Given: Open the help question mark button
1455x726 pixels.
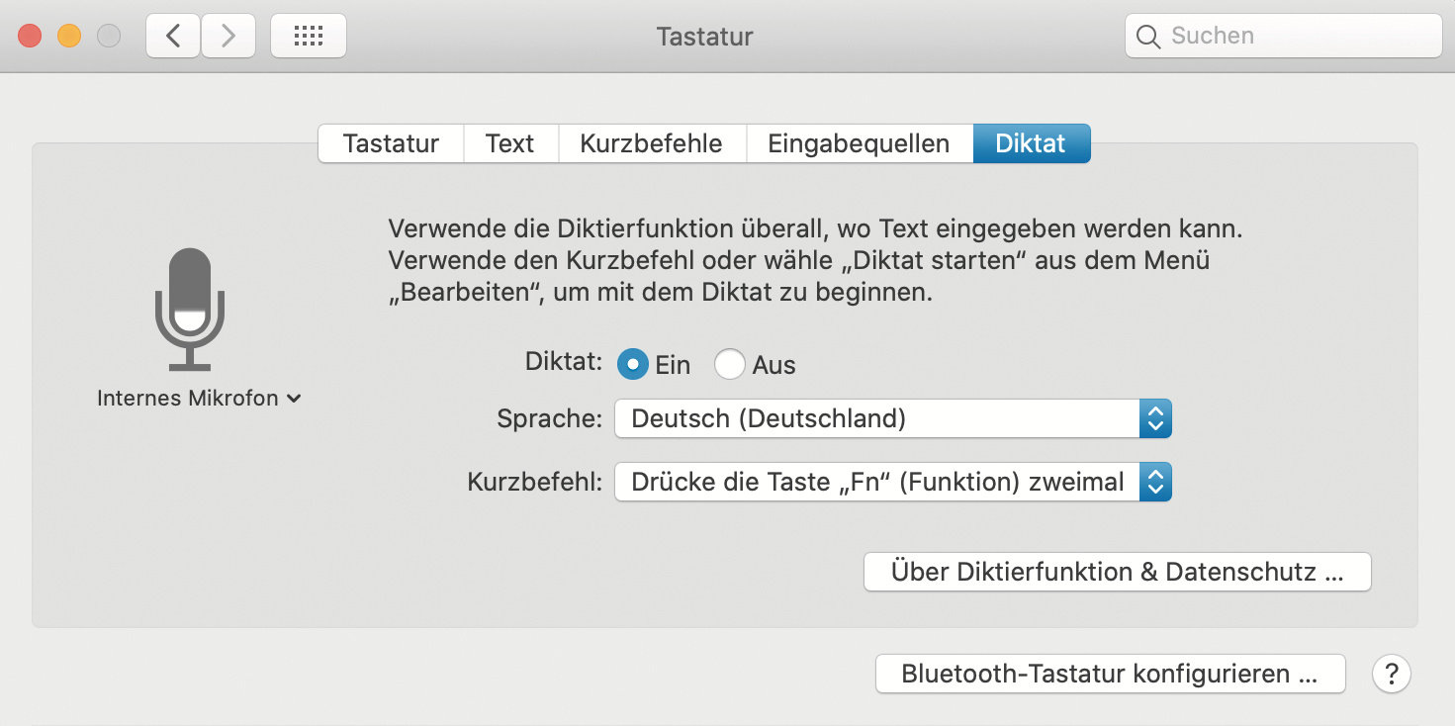Looking at the screenshot, I should click(x=1391, y=674).
